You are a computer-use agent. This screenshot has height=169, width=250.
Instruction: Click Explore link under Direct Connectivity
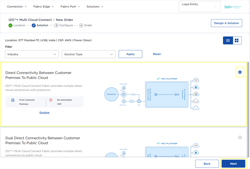pos(44,113)
